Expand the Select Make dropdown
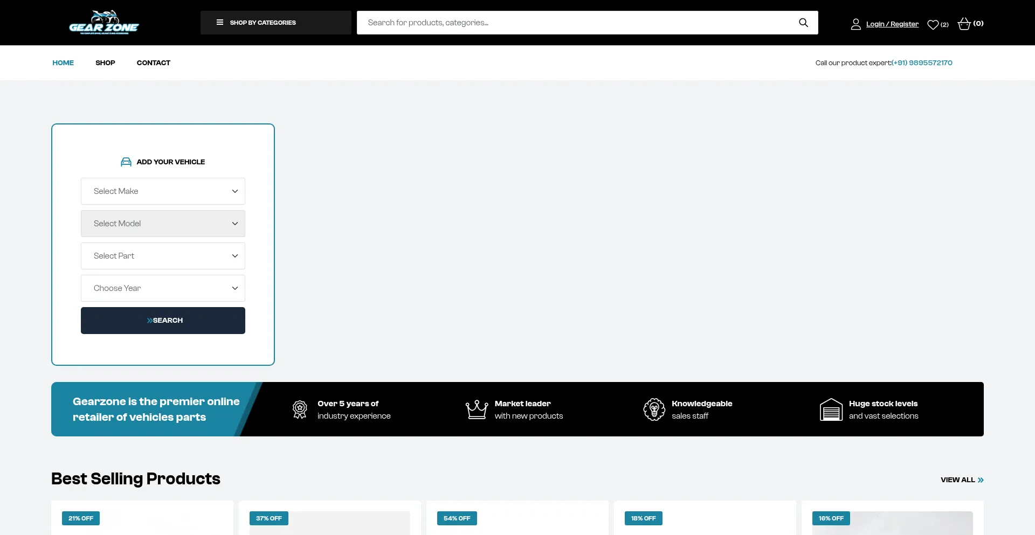Viewport: 1035px width, 535px height. click(163, 191)
